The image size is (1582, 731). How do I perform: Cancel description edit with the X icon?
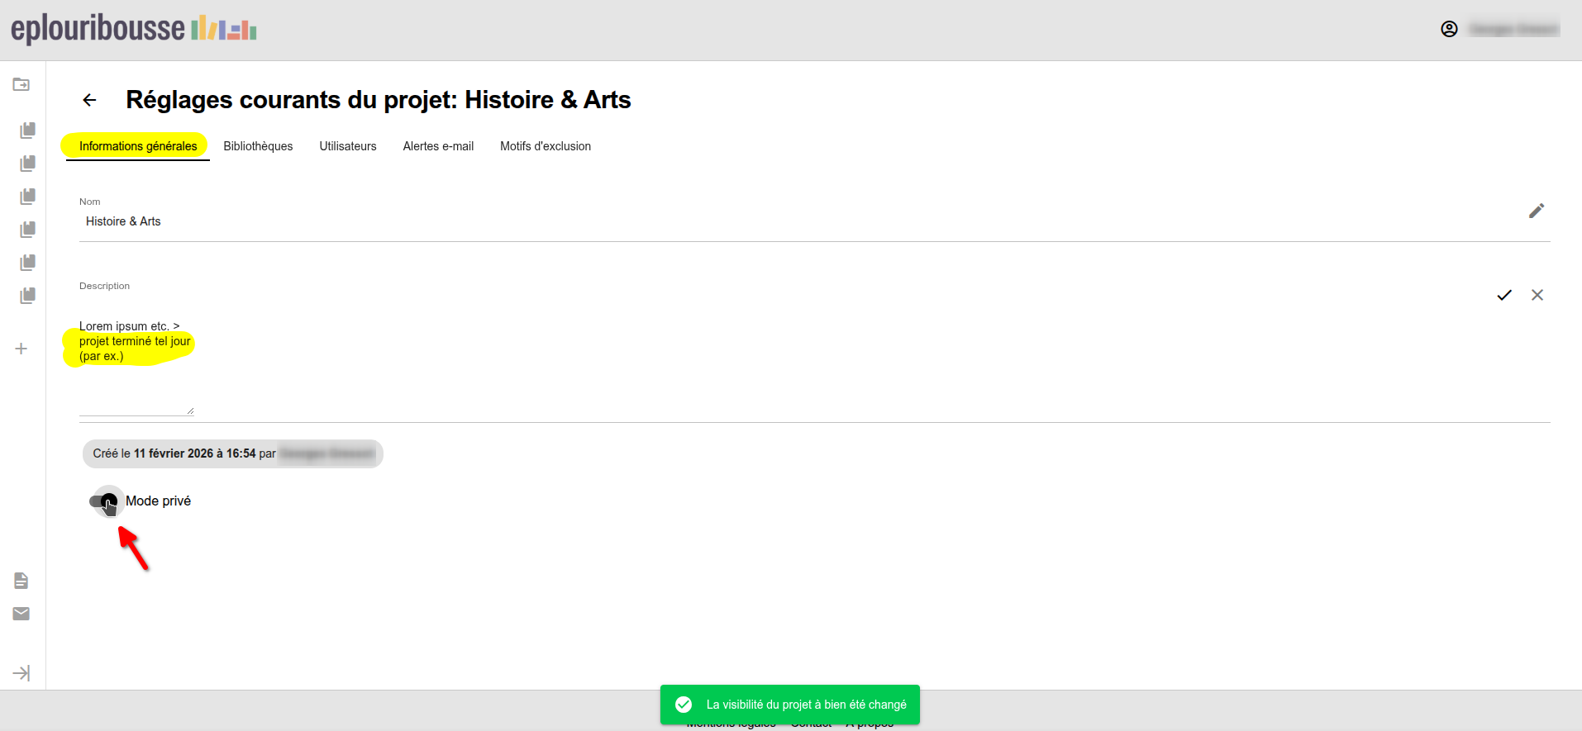click(x=1537, y=295)
